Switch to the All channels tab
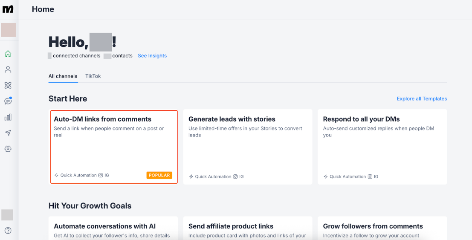472x240 pixels. (x=63, y=76)
